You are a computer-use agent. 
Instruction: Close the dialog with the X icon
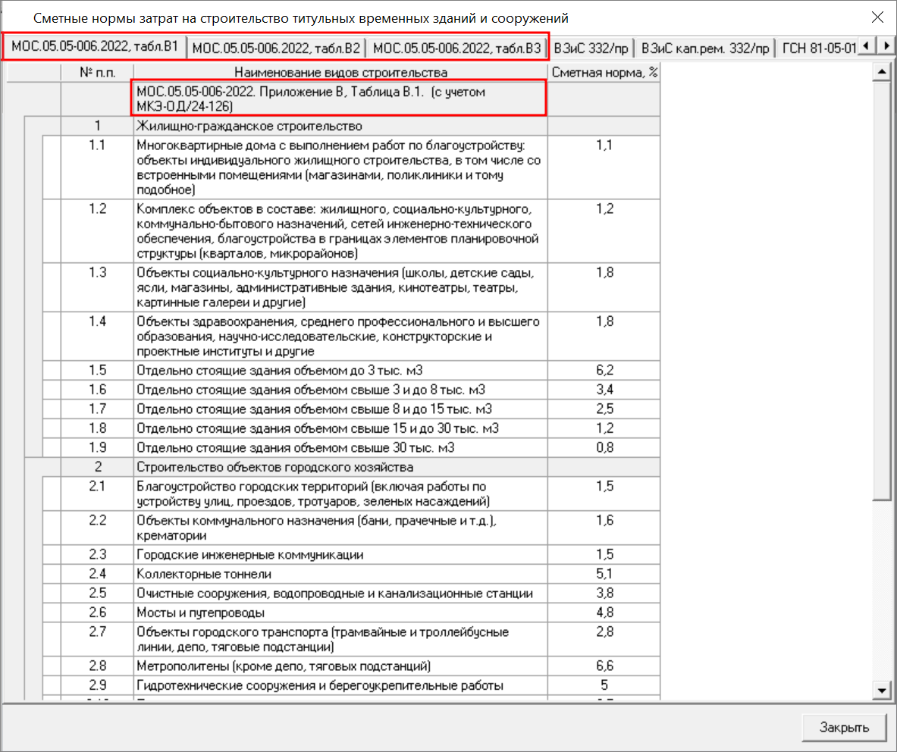(x=877, y=17)
